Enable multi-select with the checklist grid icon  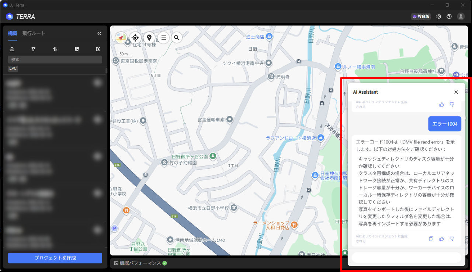(x=77, y=49)
